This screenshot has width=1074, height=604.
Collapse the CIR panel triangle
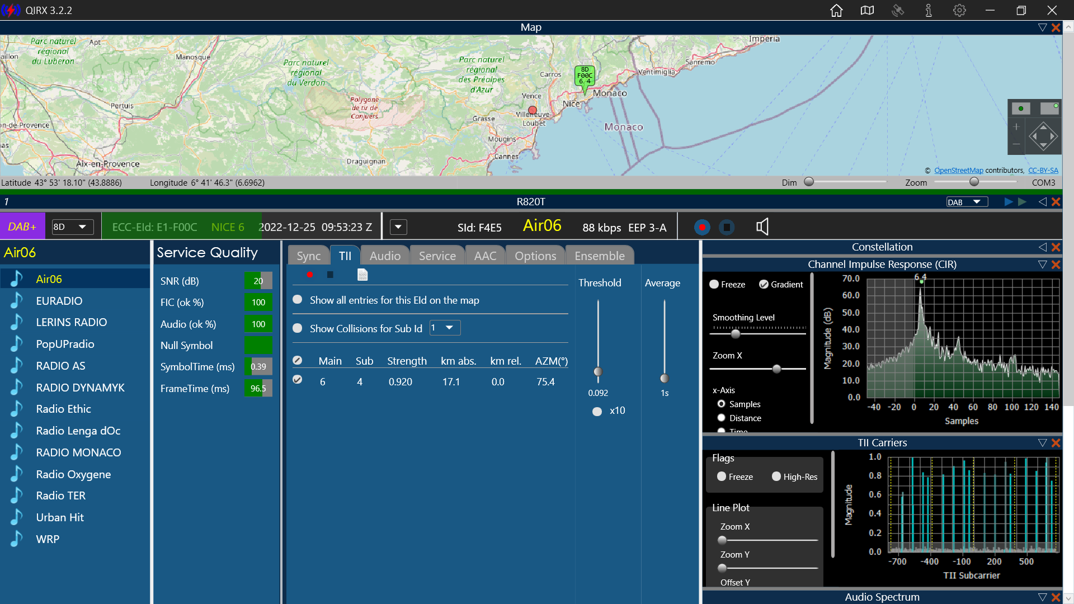point(1042,265)
